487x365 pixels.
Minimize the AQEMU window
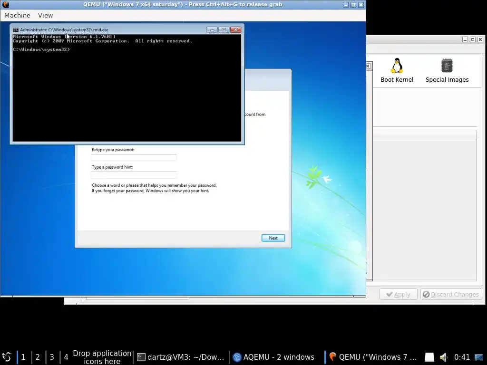tap(465, 39)
